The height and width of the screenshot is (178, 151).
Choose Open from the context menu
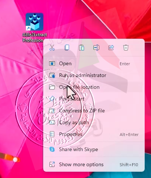click(x=94, y=64)
